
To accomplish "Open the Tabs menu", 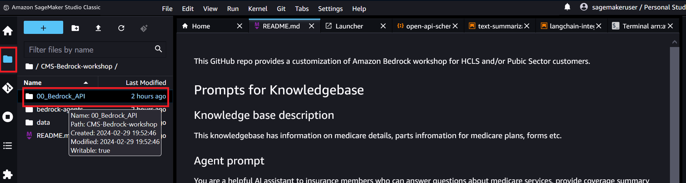I will (302, 9).
